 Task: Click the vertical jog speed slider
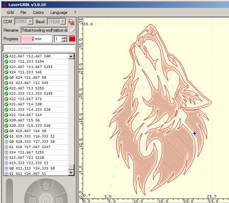click(9, 191)
